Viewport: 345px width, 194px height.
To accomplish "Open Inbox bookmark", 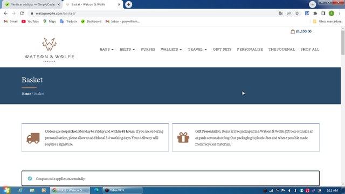I will click(122, 22).
